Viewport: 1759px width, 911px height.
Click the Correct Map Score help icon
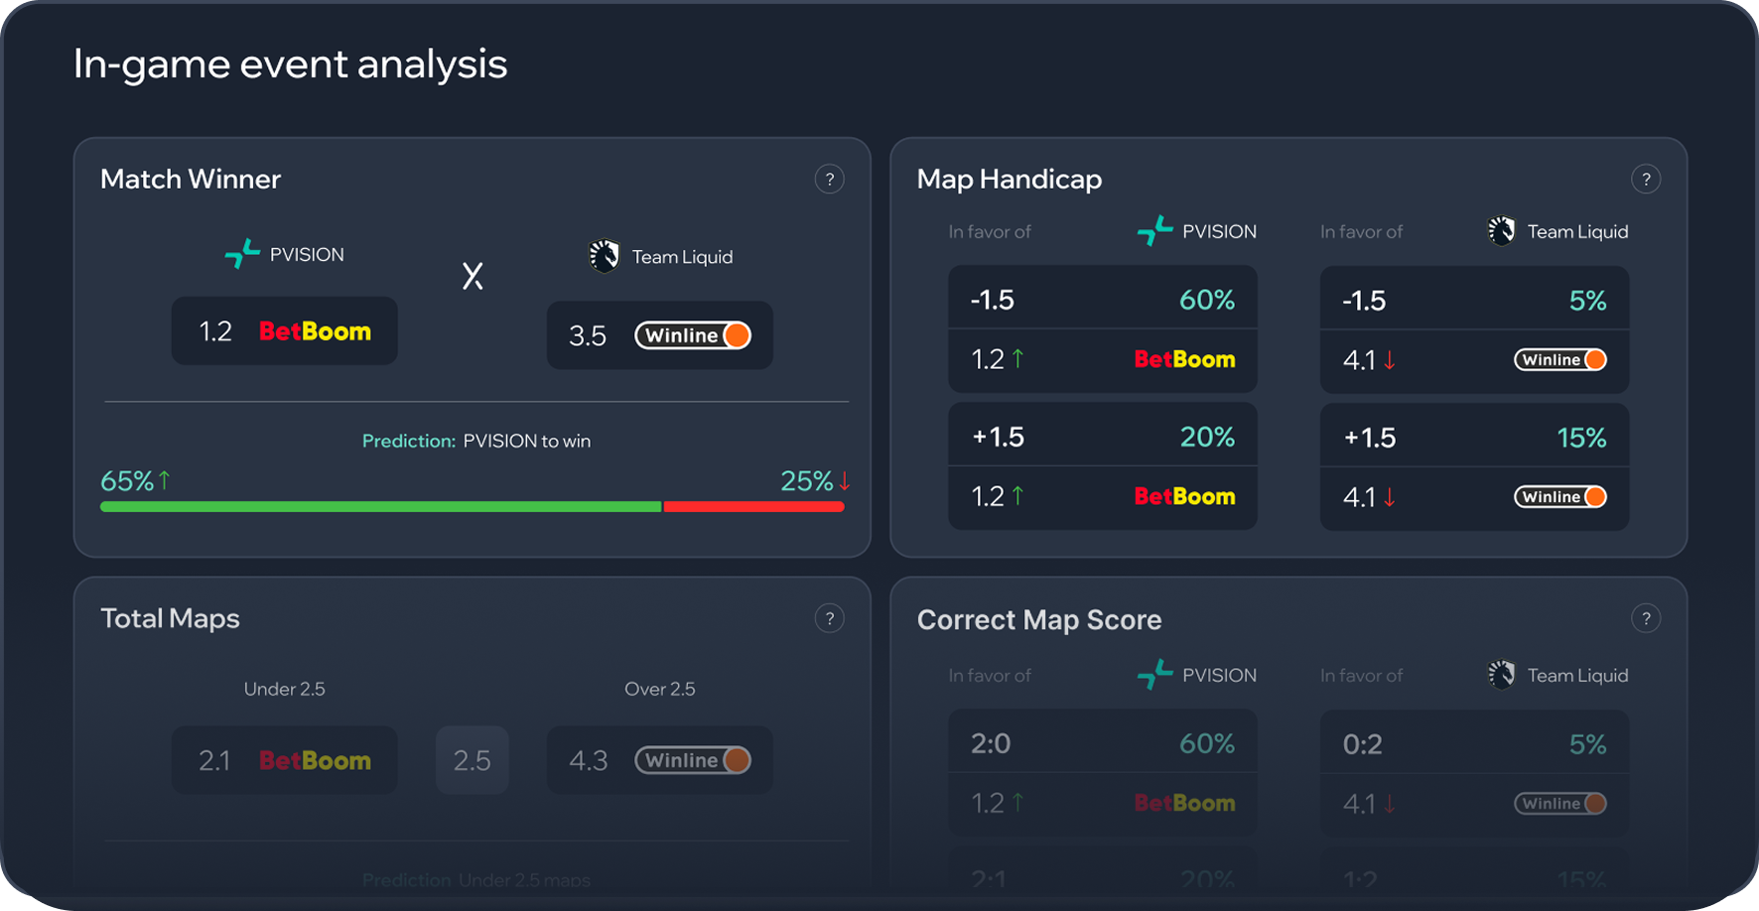(1645, 619)
